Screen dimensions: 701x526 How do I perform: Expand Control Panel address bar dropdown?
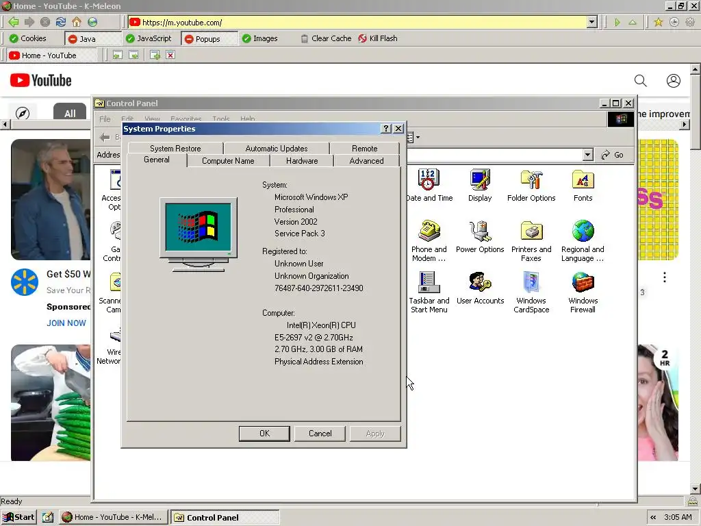(588, 155)
